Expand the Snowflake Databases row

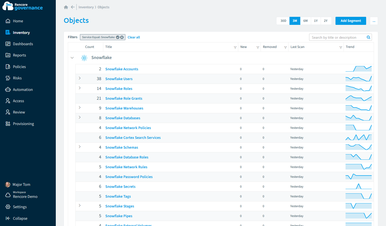pyautogui.click(x=80, y=118)
